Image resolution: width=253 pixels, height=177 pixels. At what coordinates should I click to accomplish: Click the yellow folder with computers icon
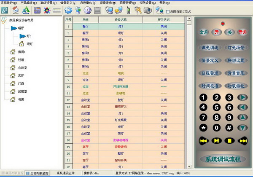click(118, 10)
